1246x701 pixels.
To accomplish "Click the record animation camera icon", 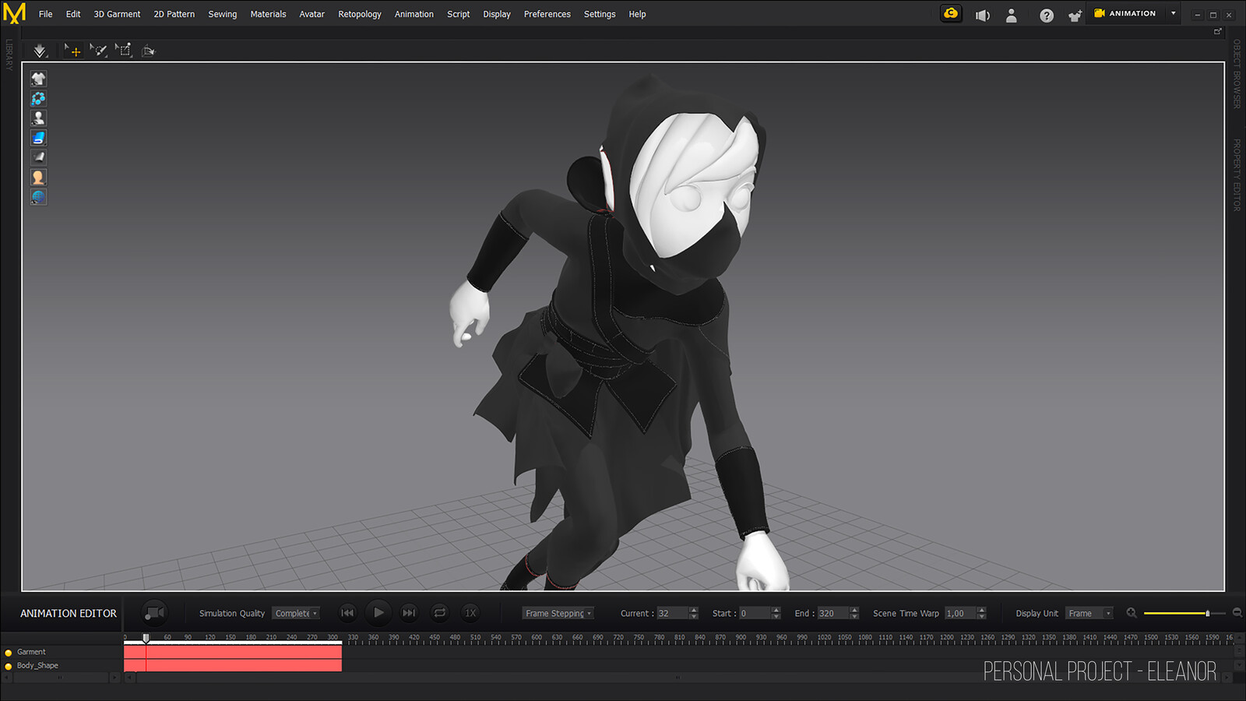I will click(155, 613).
